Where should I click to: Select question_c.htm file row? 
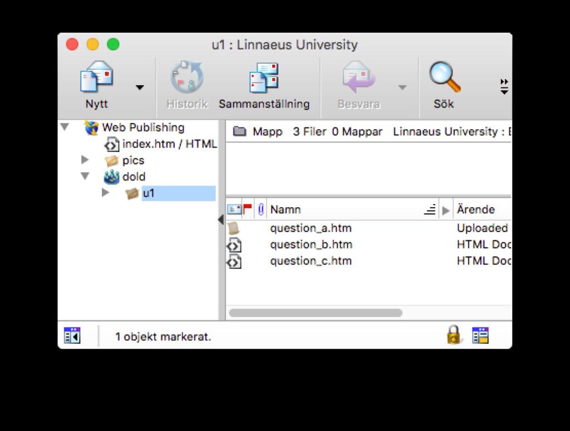[x=368, y=261]
